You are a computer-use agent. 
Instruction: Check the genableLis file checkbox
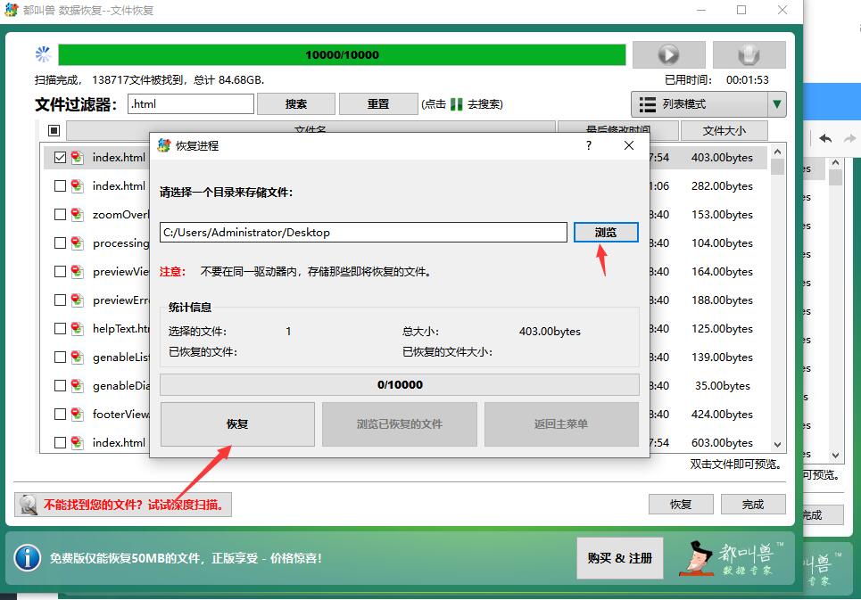click(60, 357)
